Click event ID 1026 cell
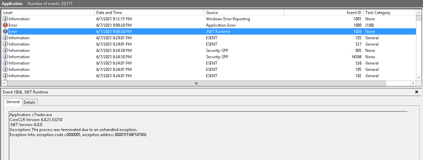 tap(357, 32)
